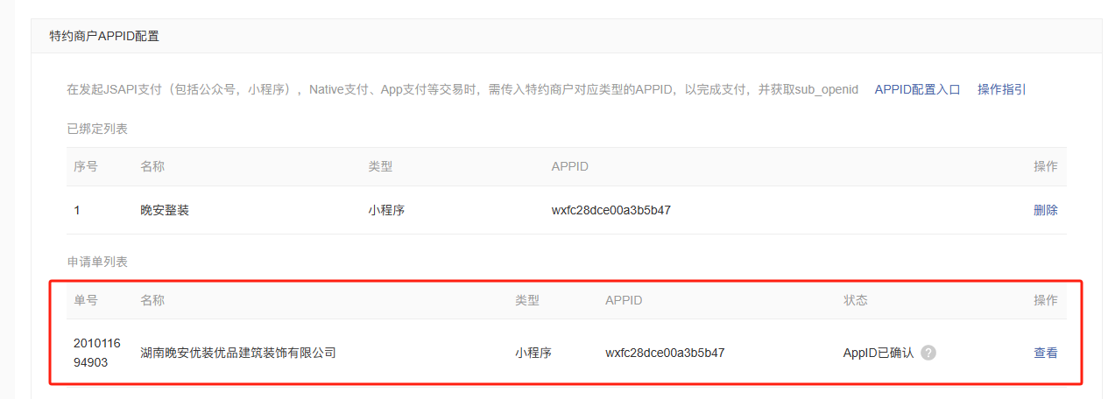1108x399 pixels.
Task: Click 查看 for application 201011694903
Action: (1046, 353)
